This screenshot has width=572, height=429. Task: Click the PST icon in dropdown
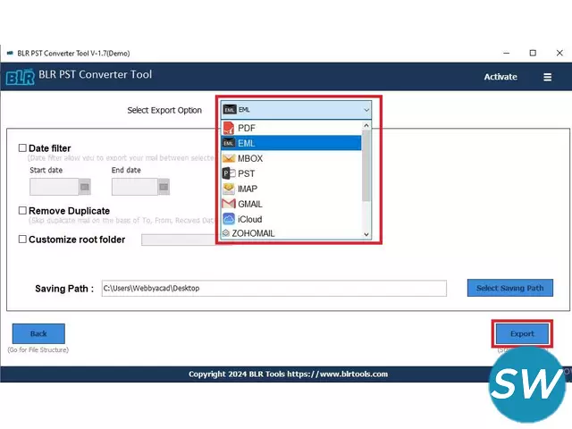point(228,173)
